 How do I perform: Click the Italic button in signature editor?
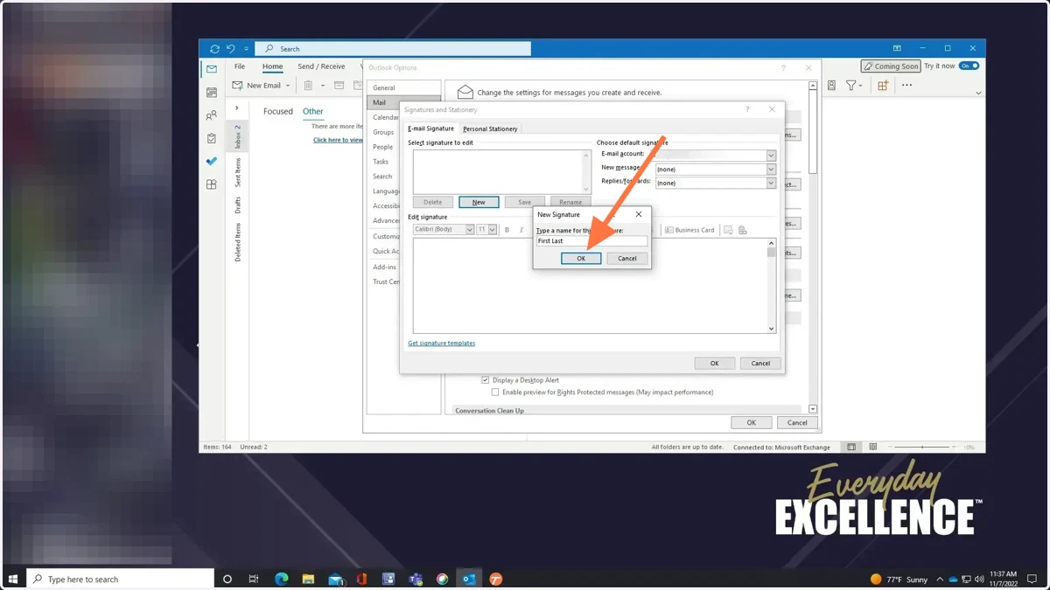(521, 230)
